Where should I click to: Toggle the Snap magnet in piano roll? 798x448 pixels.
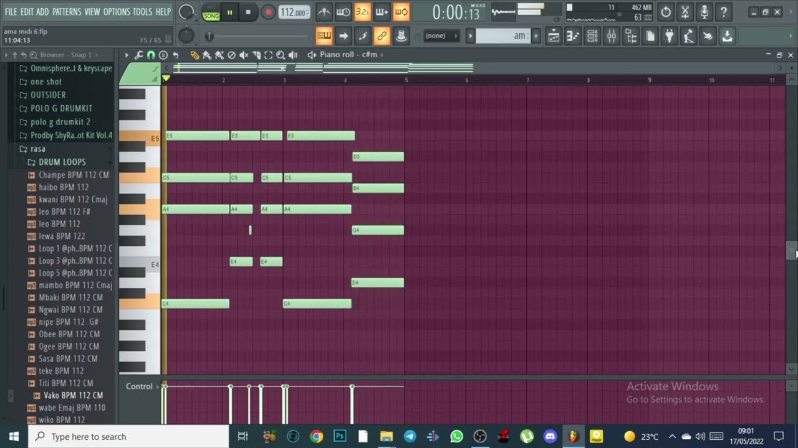[151, 55]
